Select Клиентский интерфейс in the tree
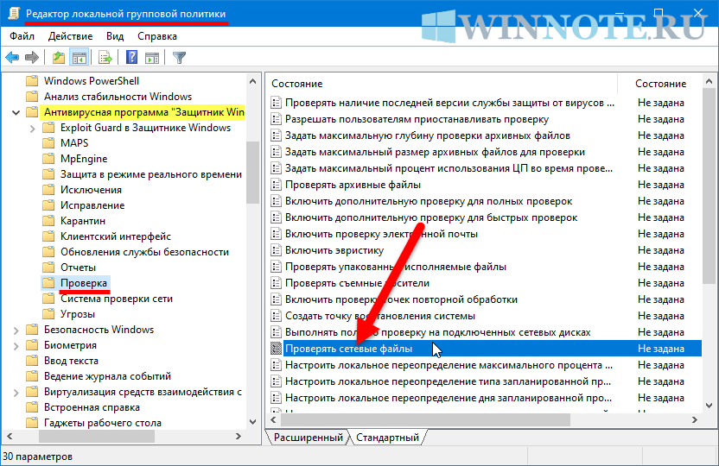 pos(116,236)
